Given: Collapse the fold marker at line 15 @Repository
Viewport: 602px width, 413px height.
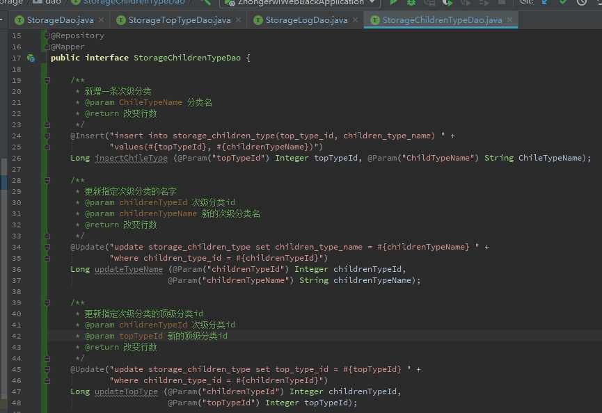Looking at the screenshot, I should point(47,35).
